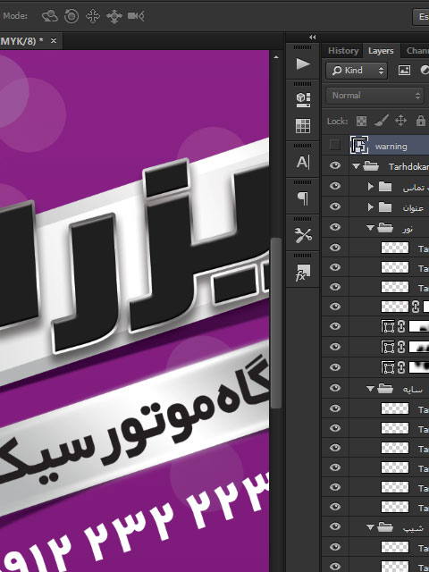Click the canvas vertical scrollbar thumb

pos(276,323)
